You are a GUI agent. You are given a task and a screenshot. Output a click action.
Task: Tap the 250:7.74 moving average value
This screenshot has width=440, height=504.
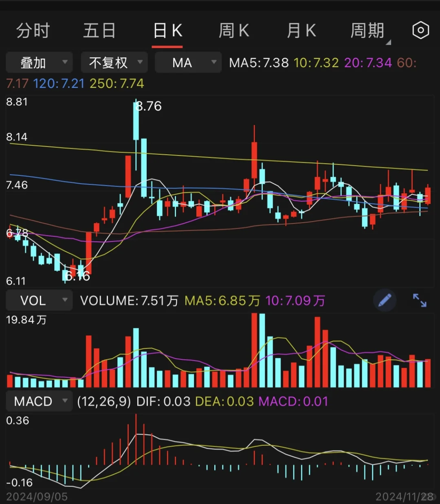coord(117,83)
